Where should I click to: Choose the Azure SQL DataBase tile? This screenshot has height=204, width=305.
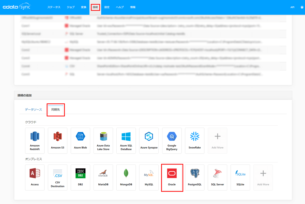(x=126, y=141)
